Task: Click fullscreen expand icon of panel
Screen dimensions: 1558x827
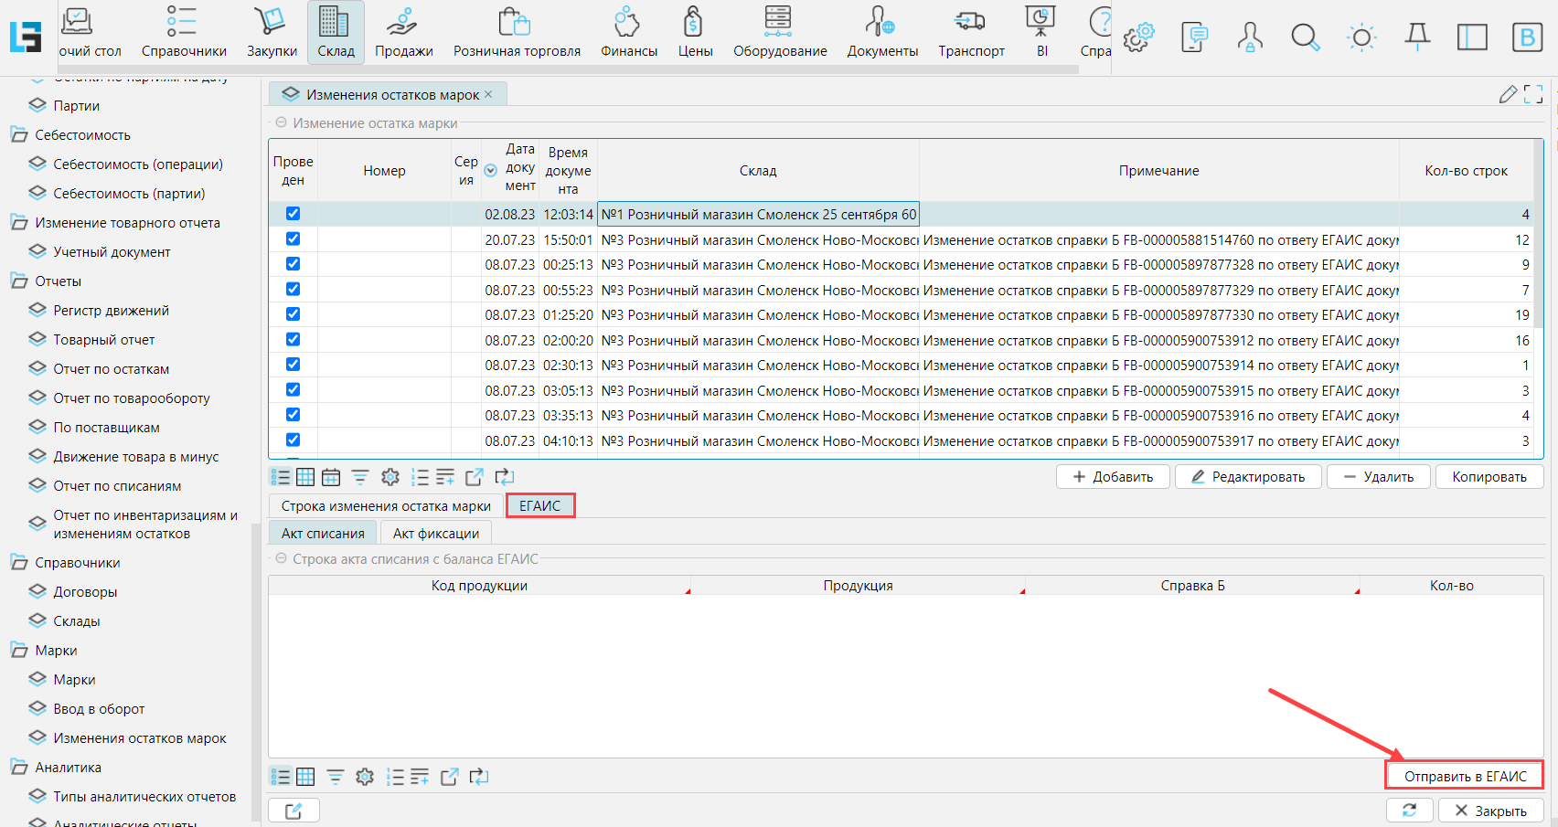Action: (x=1533, y=94)
